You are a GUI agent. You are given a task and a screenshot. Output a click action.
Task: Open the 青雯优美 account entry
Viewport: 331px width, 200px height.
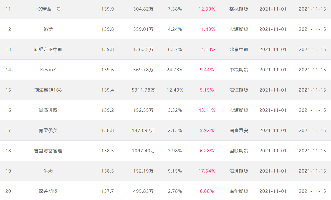pyautogui.click(x=48, y=131)
